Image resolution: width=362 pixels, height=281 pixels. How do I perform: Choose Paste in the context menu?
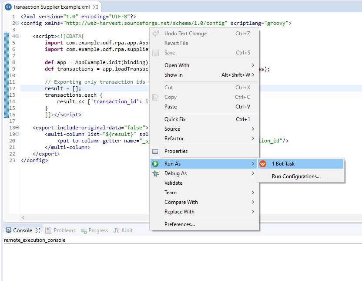click(204, 107)
